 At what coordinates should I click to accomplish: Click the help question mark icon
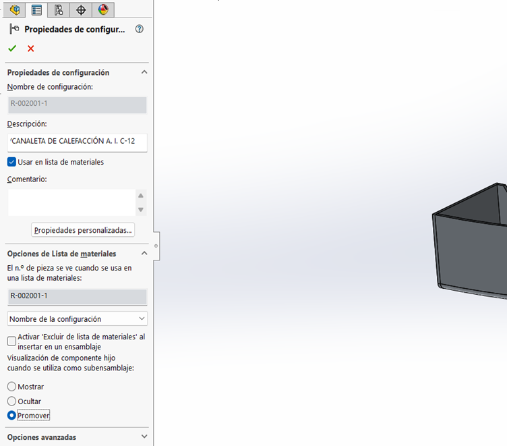140,29
